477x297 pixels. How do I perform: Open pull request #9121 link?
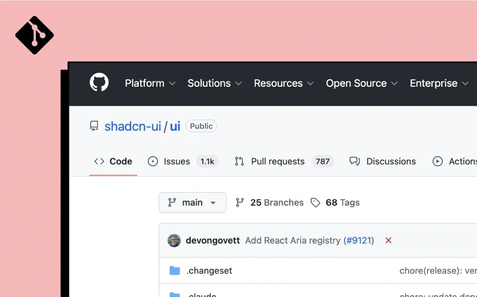tap(359, 240)
